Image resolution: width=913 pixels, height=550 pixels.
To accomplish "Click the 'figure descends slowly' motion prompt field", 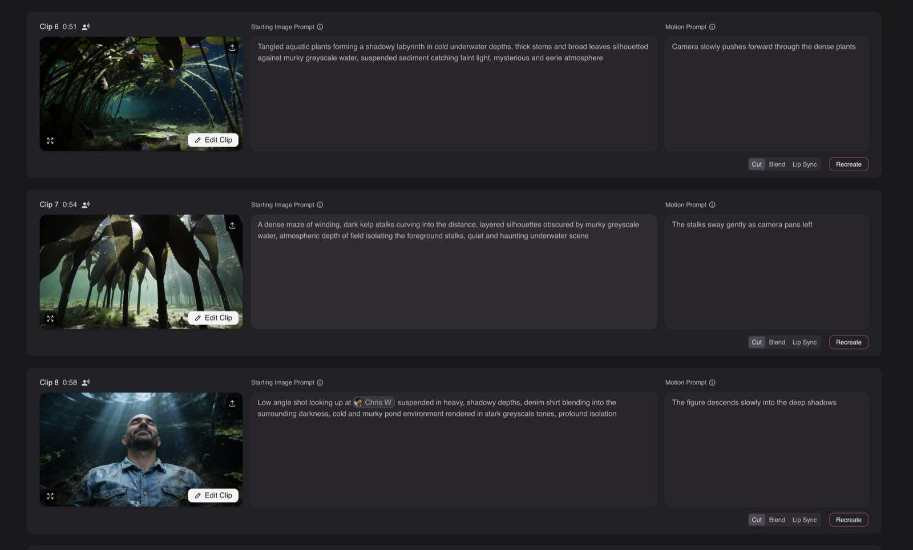I will pyautogui.click(x=766, y=450).
